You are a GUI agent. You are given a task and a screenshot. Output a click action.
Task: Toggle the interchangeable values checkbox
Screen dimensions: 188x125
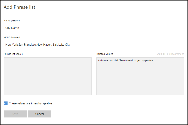[x=6, y=103]
